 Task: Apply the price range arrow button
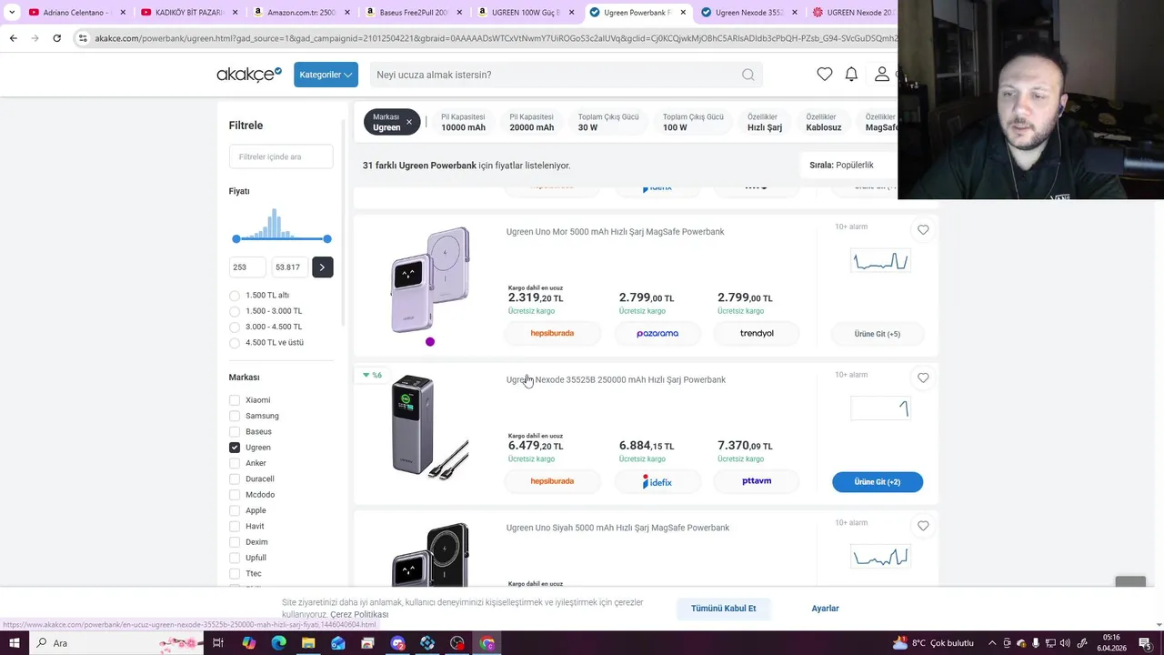[x=322, y=267]
